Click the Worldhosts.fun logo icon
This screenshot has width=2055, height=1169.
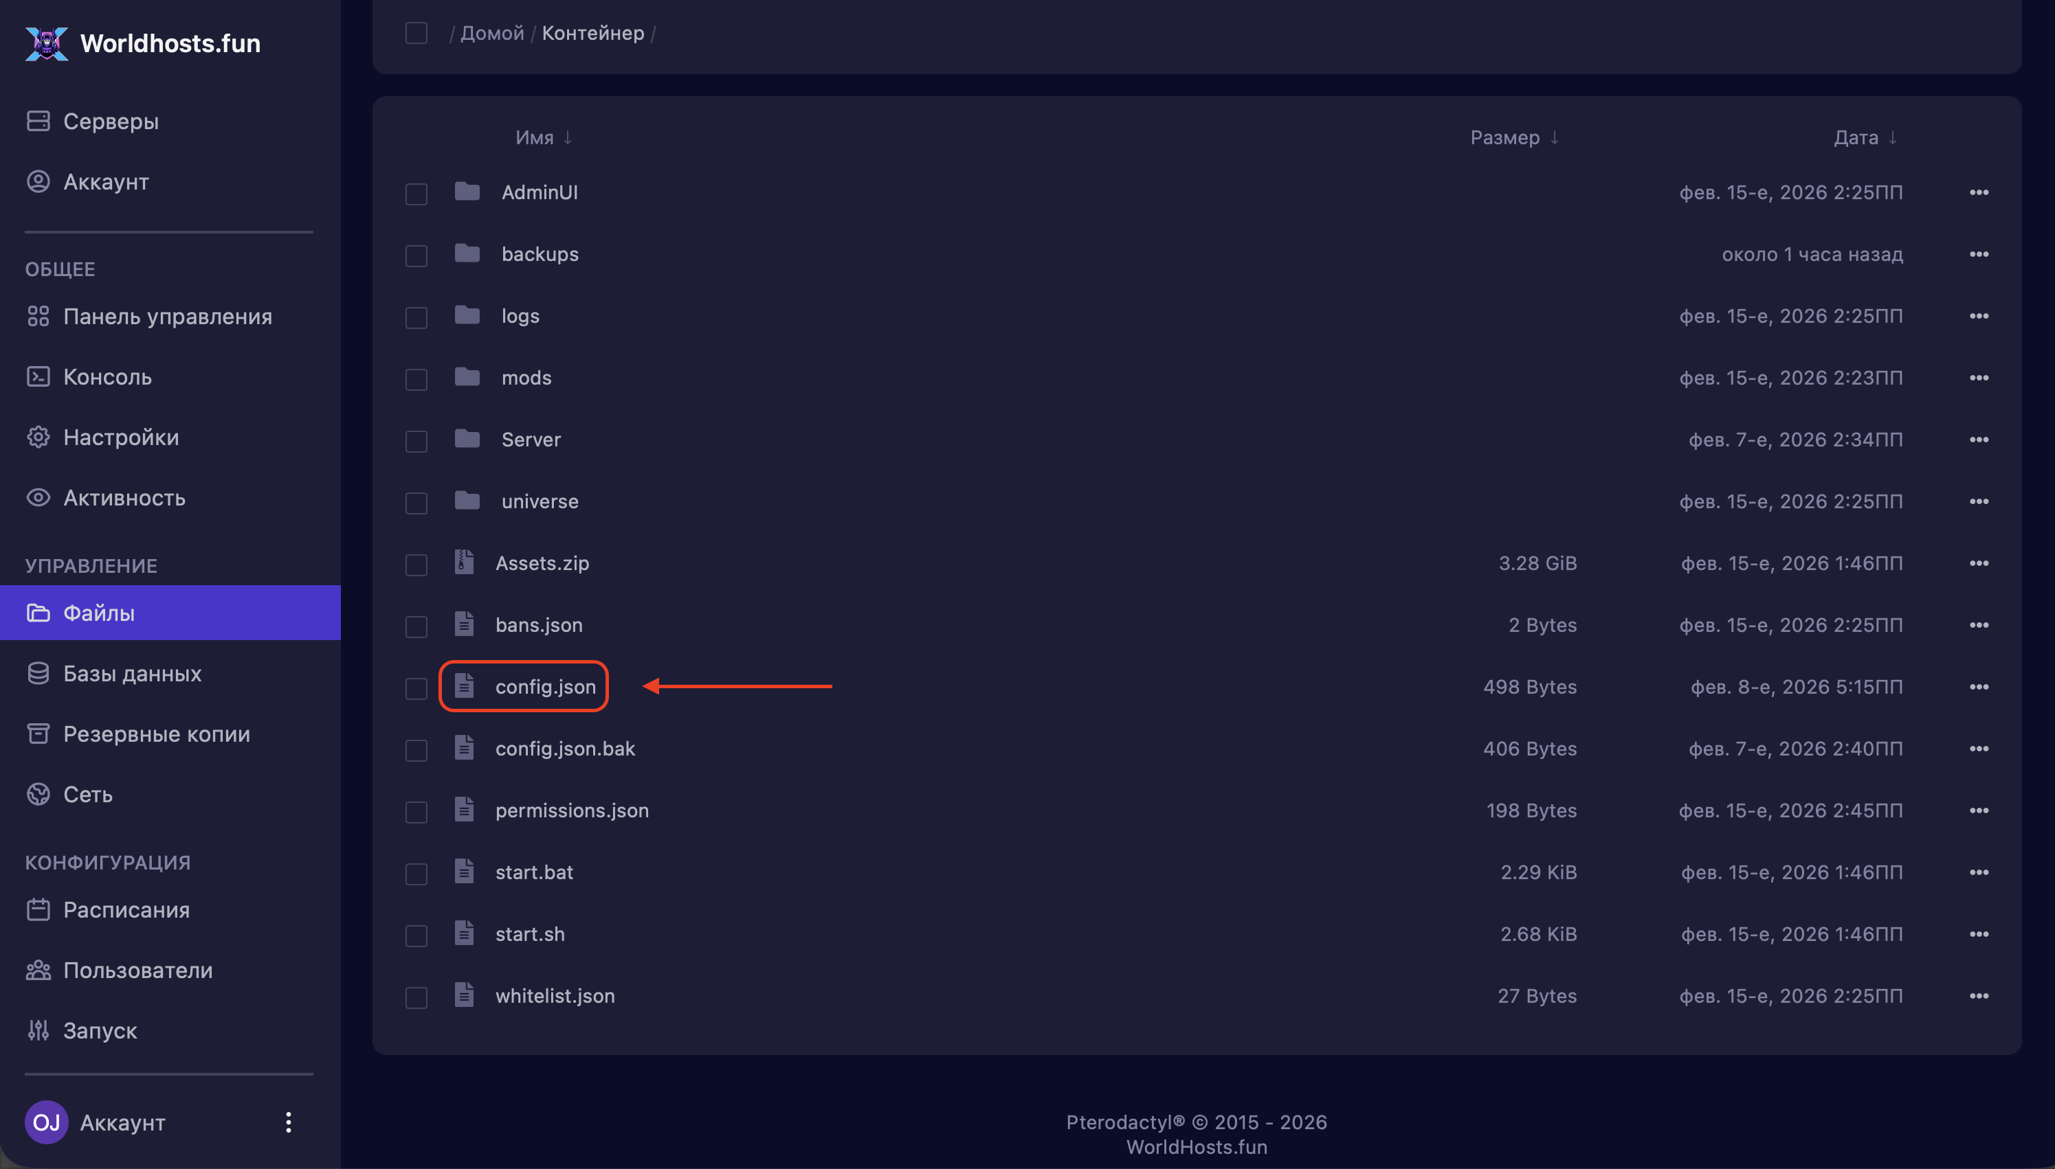tap(47, 43)
